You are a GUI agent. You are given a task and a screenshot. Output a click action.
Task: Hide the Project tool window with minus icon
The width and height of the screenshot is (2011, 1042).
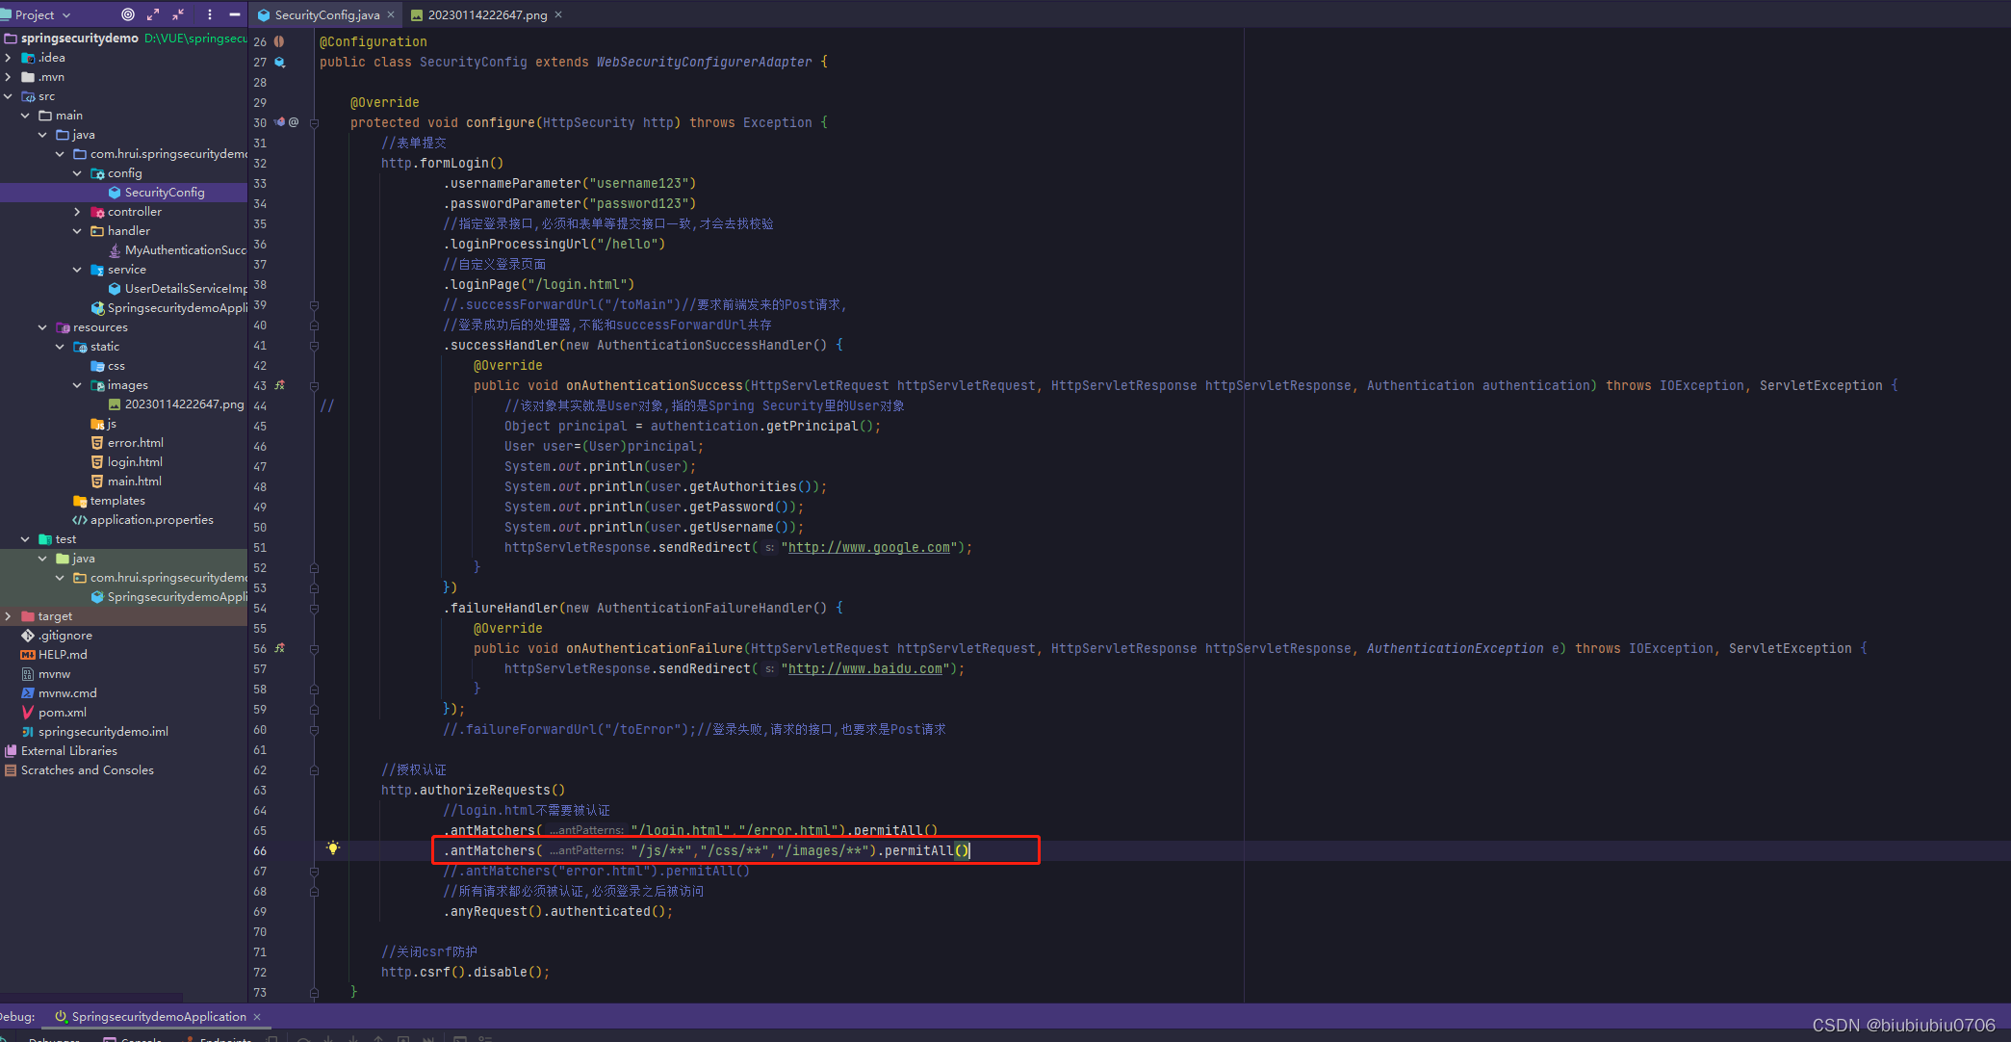[x=235, y=14]
